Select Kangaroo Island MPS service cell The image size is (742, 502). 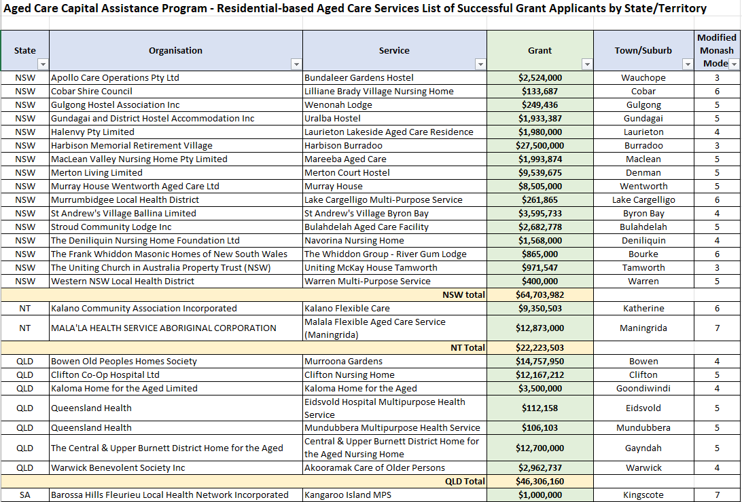point(395,495)
